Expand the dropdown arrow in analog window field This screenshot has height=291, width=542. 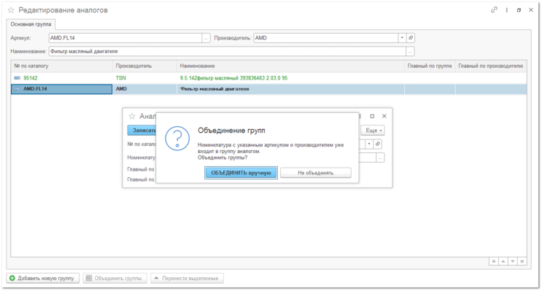369,144
